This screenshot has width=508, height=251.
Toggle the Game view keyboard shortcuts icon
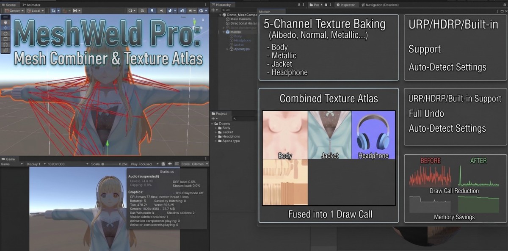177,164
